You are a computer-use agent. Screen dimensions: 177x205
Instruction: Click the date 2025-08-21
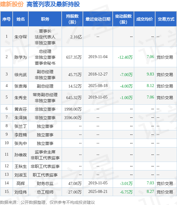click(x=98, y=191)
